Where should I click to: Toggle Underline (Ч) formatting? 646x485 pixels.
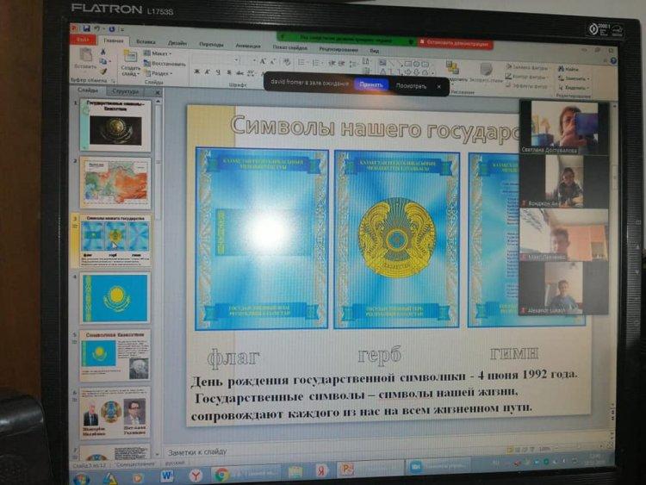[x=218, y=72]
